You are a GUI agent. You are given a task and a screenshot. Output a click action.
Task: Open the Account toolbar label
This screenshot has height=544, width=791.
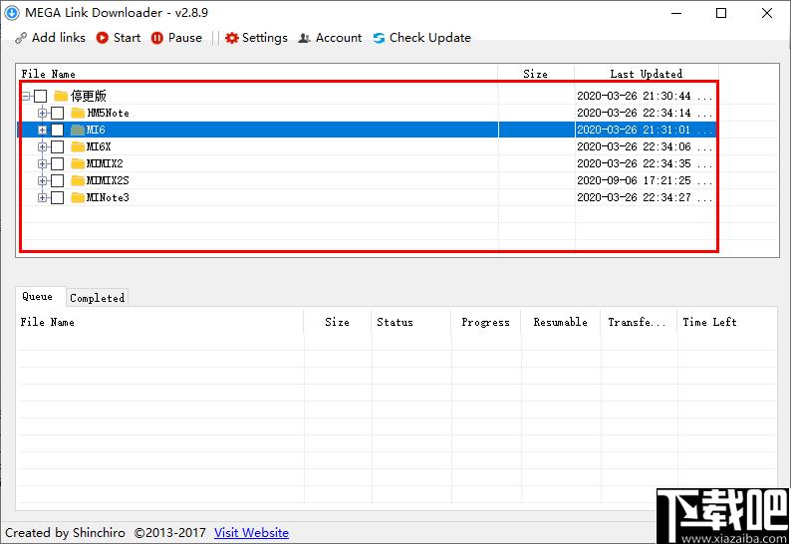point(339,38)
